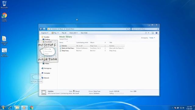The image size is (195, 110).
Task: Open the Windows Start button
Action: pos(3,108)
